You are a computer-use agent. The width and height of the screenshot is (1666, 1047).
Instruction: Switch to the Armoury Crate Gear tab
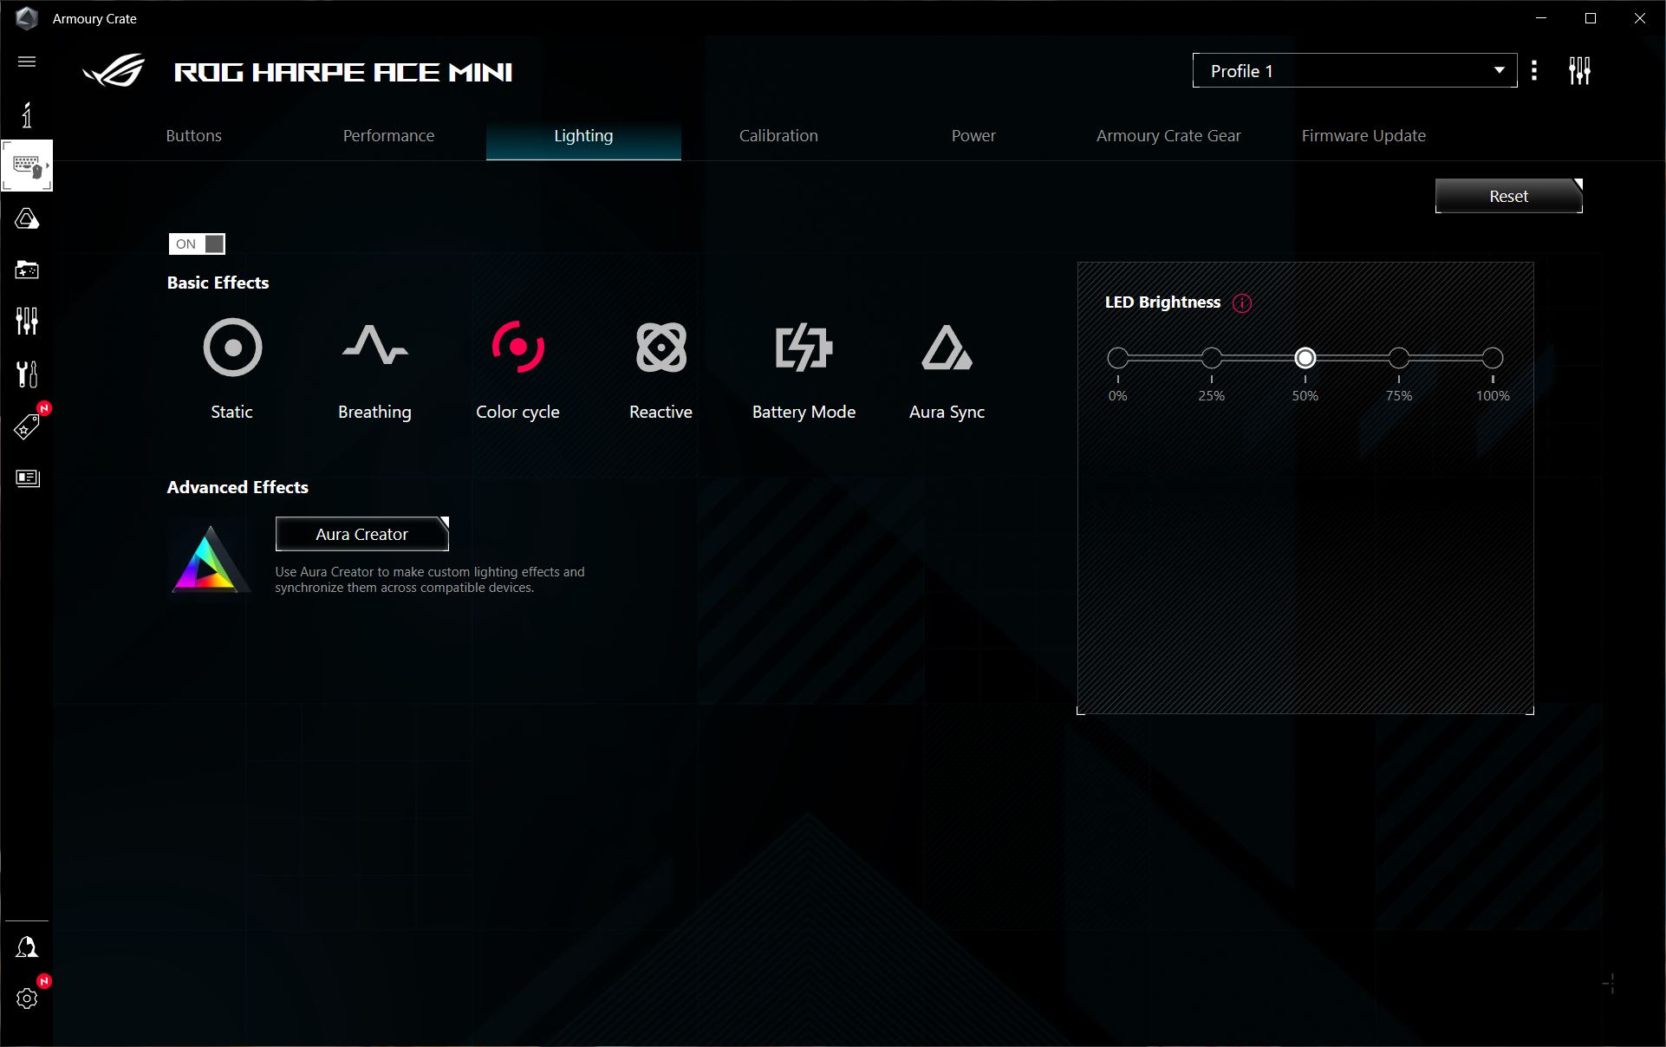pyautogui.click(x=1168, y=136)
